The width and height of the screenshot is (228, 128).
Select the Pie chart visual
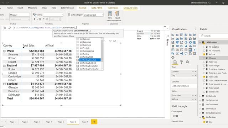coord(186,42)
